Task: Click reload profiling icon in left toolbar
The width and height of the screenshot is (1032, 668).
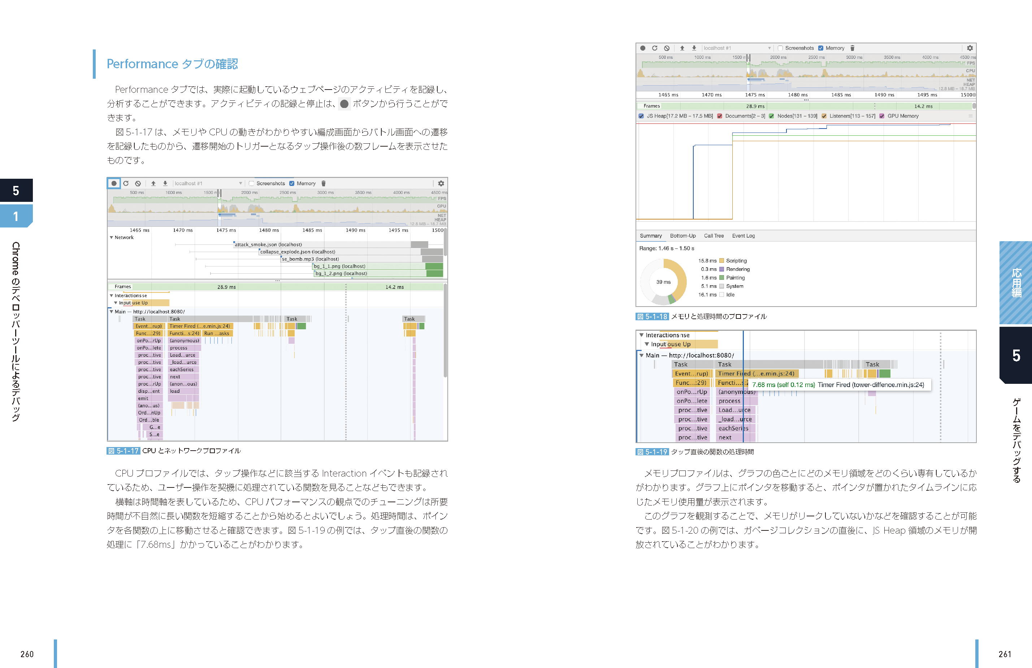Action: tap(126, 183)
